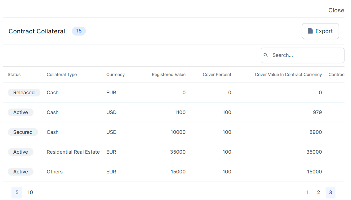Image resolution: width=351 pixels, height=200 pixels.
Task: Sort by Currency column header
Action: [x=115, y=74]
